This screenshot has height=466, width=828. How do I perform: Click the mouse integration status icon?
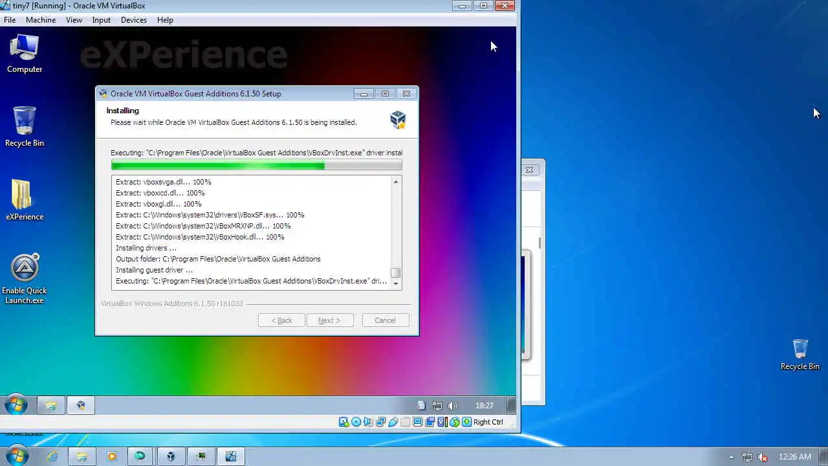[455, 422]
